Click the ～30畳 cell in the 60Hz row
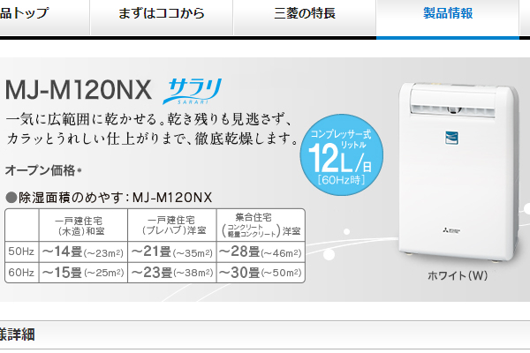Image resolution: width=530 pixels, height=353 pixels. (261, 273)
